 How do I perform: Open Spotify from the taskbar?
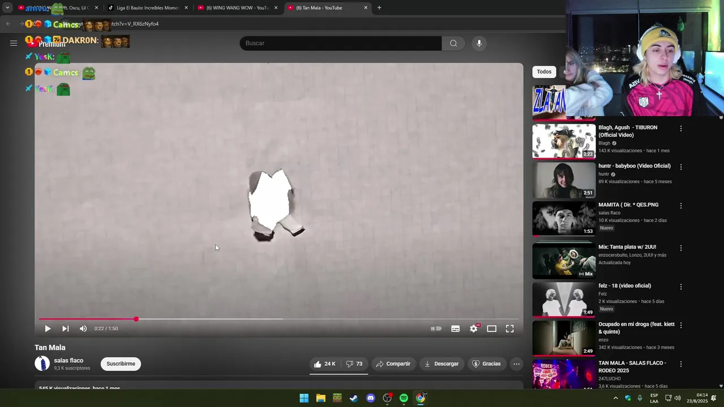click(x=404, y=398)
